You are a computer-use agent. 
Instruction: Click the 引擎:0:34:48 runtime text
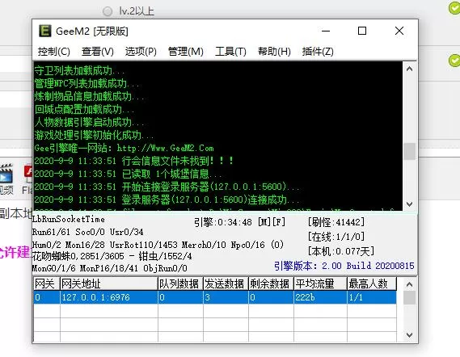tap(239, 222)
